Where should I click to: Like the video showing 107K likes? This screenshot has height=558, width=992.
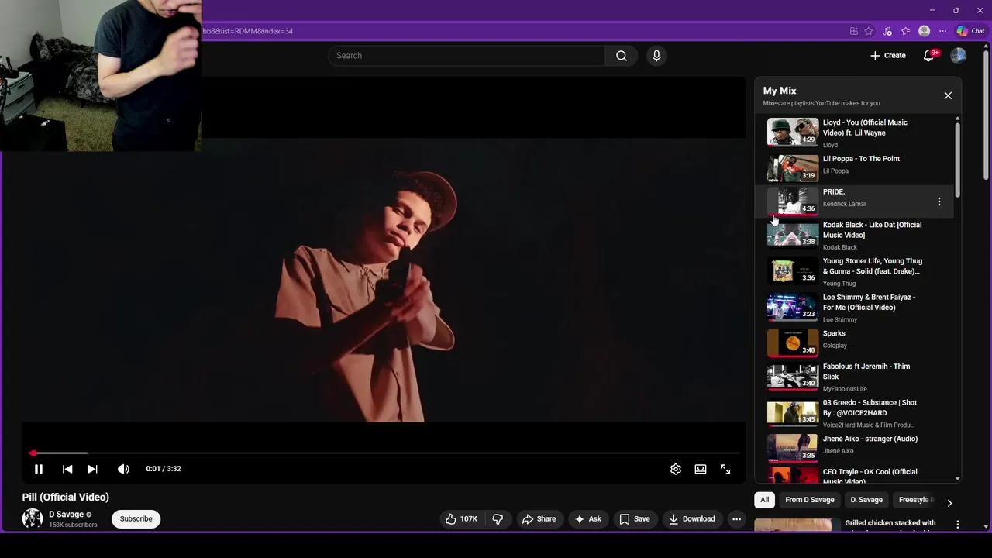click(461, 519)
